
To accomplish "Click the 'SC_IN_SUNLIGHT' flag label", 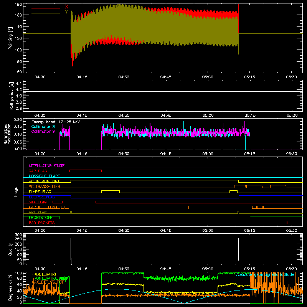I will 44,181.
